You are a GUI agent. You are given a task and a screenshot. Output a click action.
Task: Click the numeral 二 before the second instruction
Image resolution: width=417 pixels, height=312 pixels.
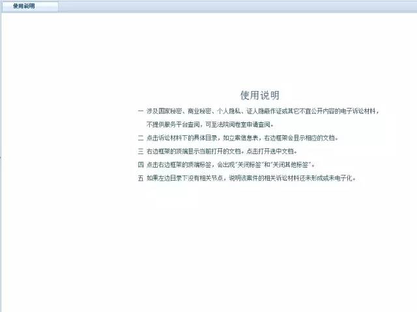point(140,138)
